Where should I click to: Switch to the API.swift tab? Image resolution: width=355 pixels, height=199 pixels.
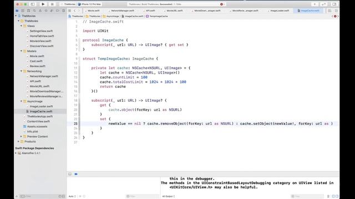tap(150, 11)
